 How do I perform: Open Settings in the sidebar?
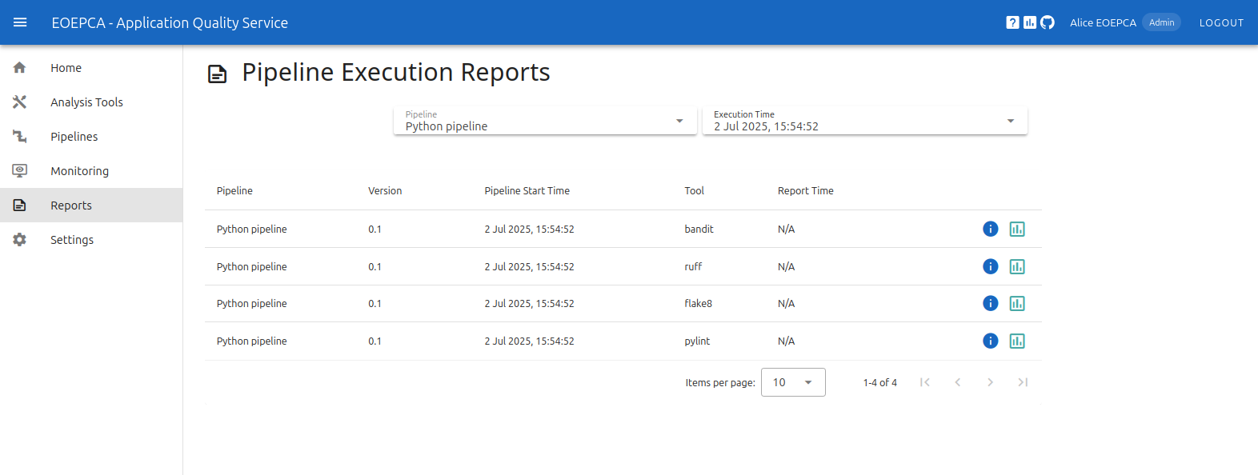point(91,240)
